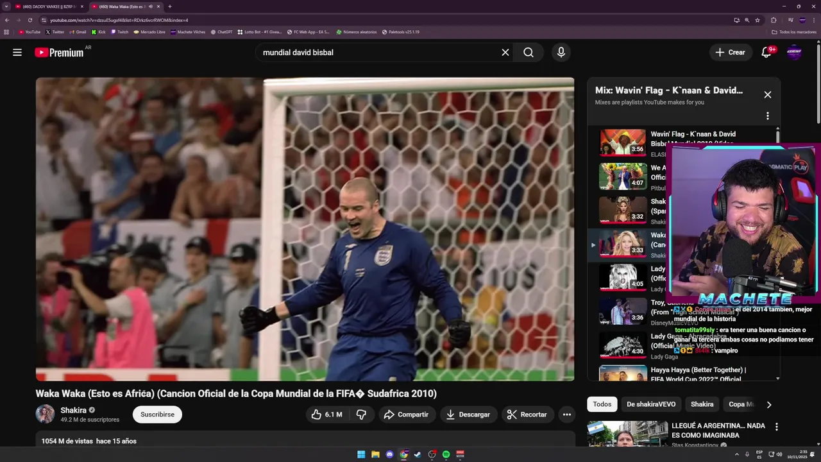Play the 4:07 mix video thumbnail
This screenshot has width=821, height=462.
pyautogui.click(x=623, y=176)
